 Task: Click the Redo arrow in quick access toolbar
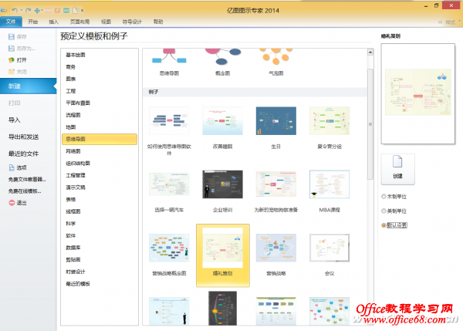[x=29, y=10]
